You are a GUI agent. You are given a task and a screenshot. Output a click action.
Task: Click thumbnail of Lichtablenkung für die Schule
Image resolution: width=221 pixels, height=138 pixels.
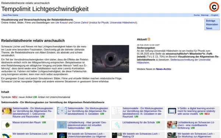tap(117, 125)
